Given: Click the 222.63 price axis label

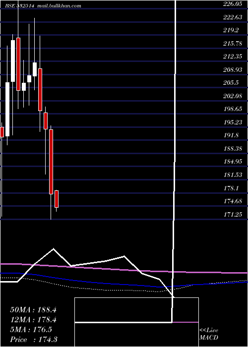Looking at the screenshot, I should [x=233, y=17].
